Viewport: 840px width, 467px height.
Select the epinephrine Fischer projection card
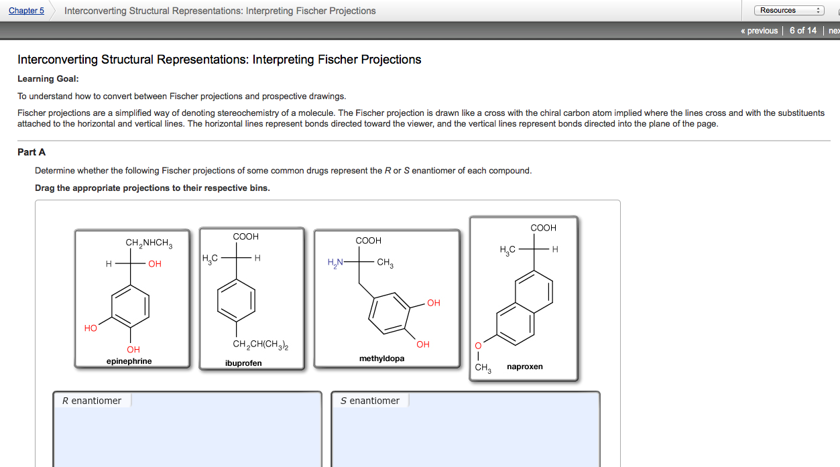point(131,298)
